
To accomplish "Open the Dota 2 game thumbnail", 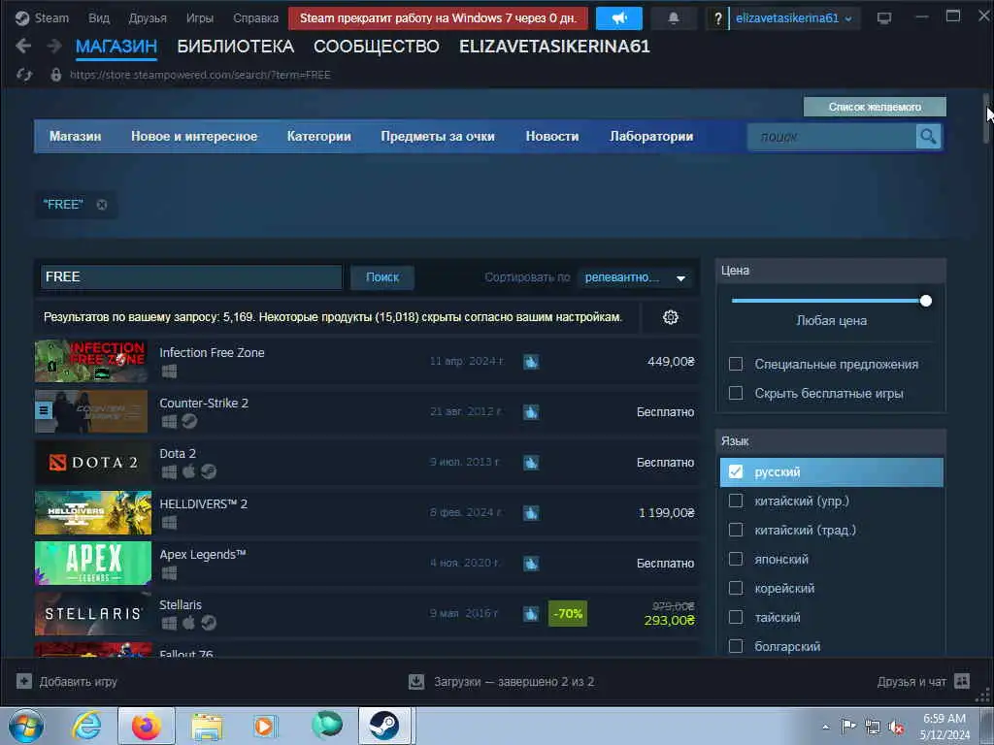I will [92, 463].
